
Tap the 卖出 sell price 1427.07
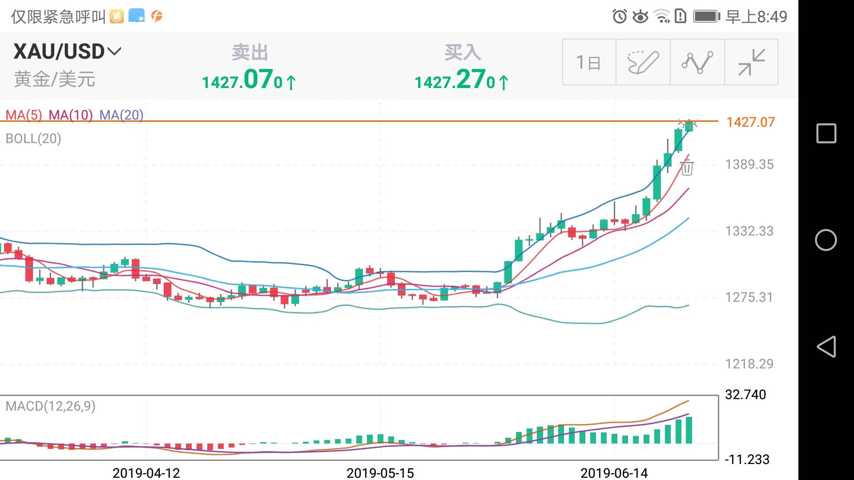pos(249,80)
